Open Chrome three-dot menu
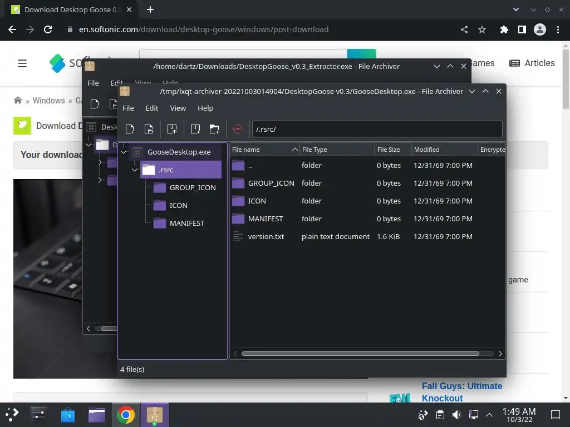Image resolution: width=570 pixels, height=427 pixels. 558,29
